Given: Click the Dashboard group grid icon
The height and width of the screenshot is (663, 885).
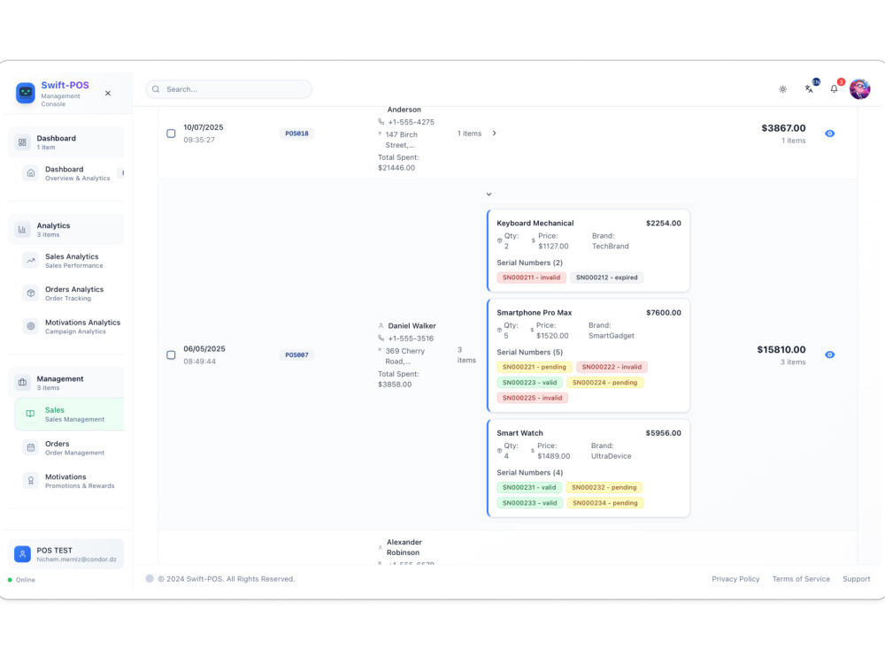Looking at the screenshot, I should [x=22, y=142].
